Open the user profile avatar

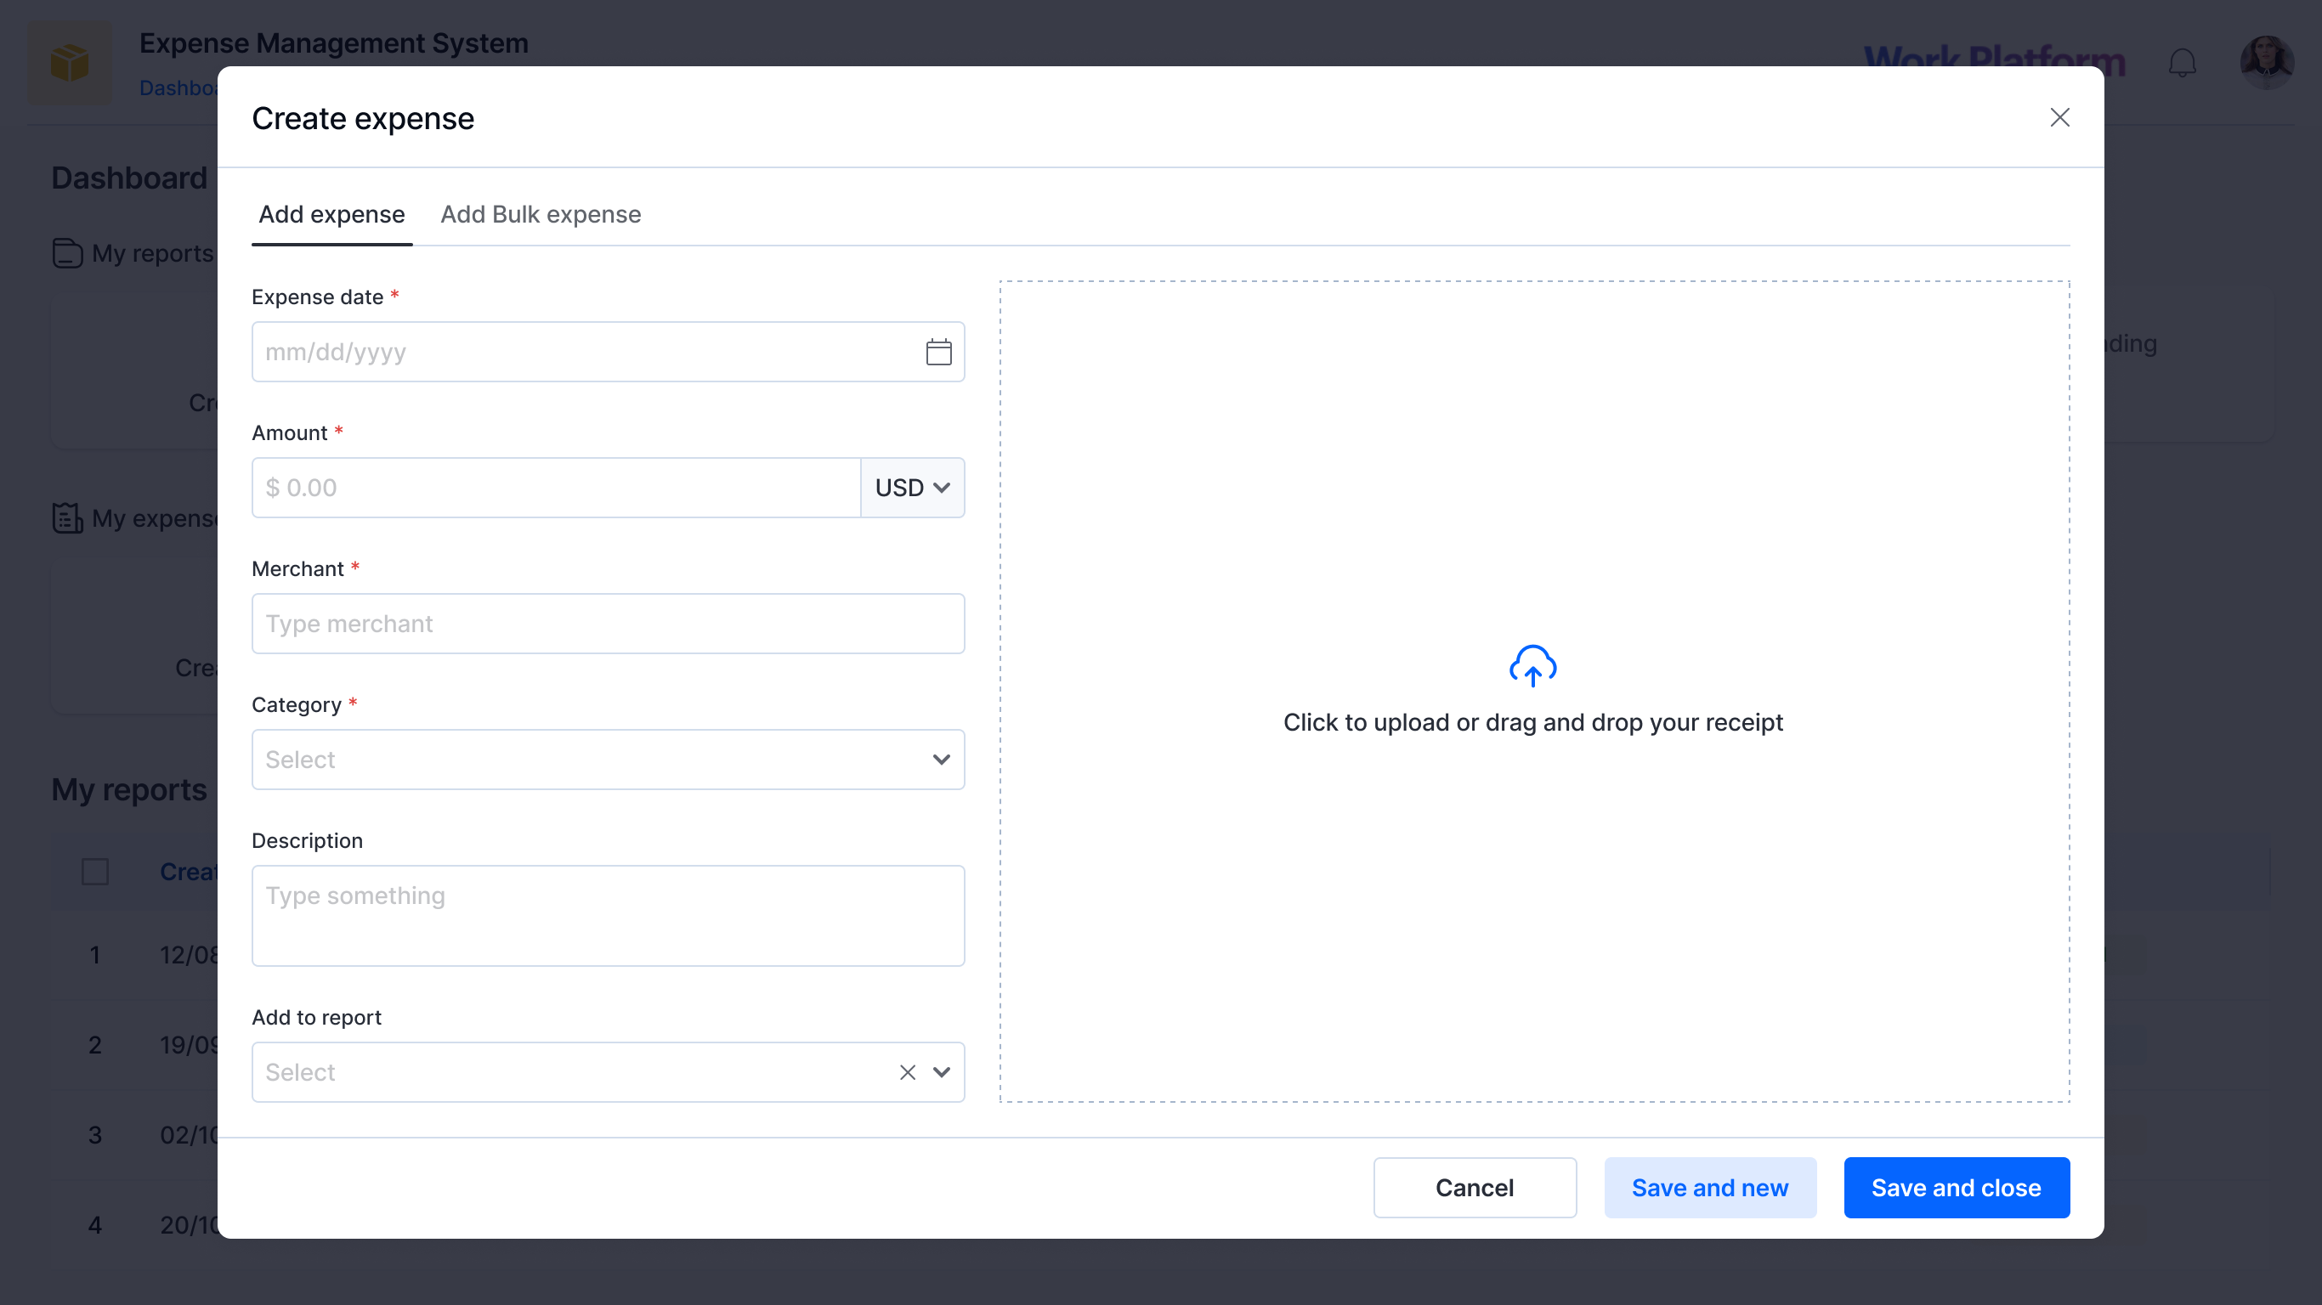(x=2266, y=62)
